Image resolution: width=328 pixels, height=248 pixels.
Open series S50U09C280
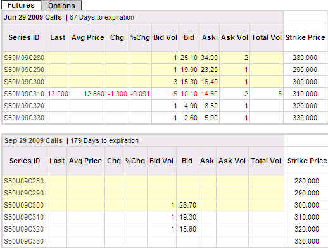23,181
